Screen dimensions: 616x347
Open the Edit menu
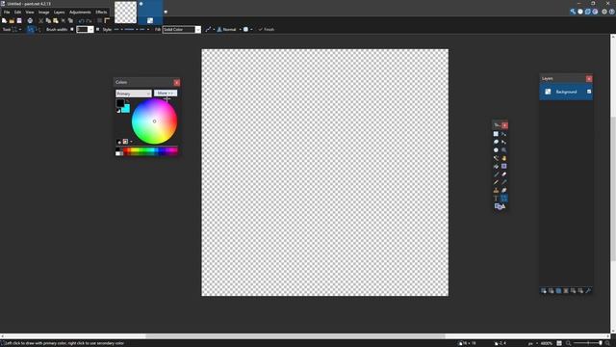pos(17,13)
